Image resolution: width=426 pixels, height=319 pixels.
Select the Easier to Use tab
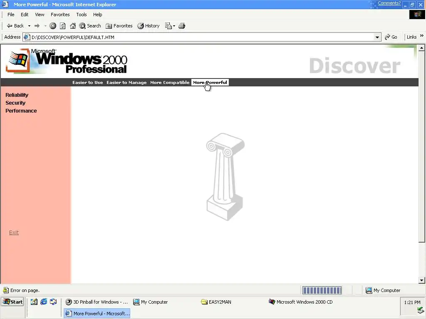coord(87,83)
